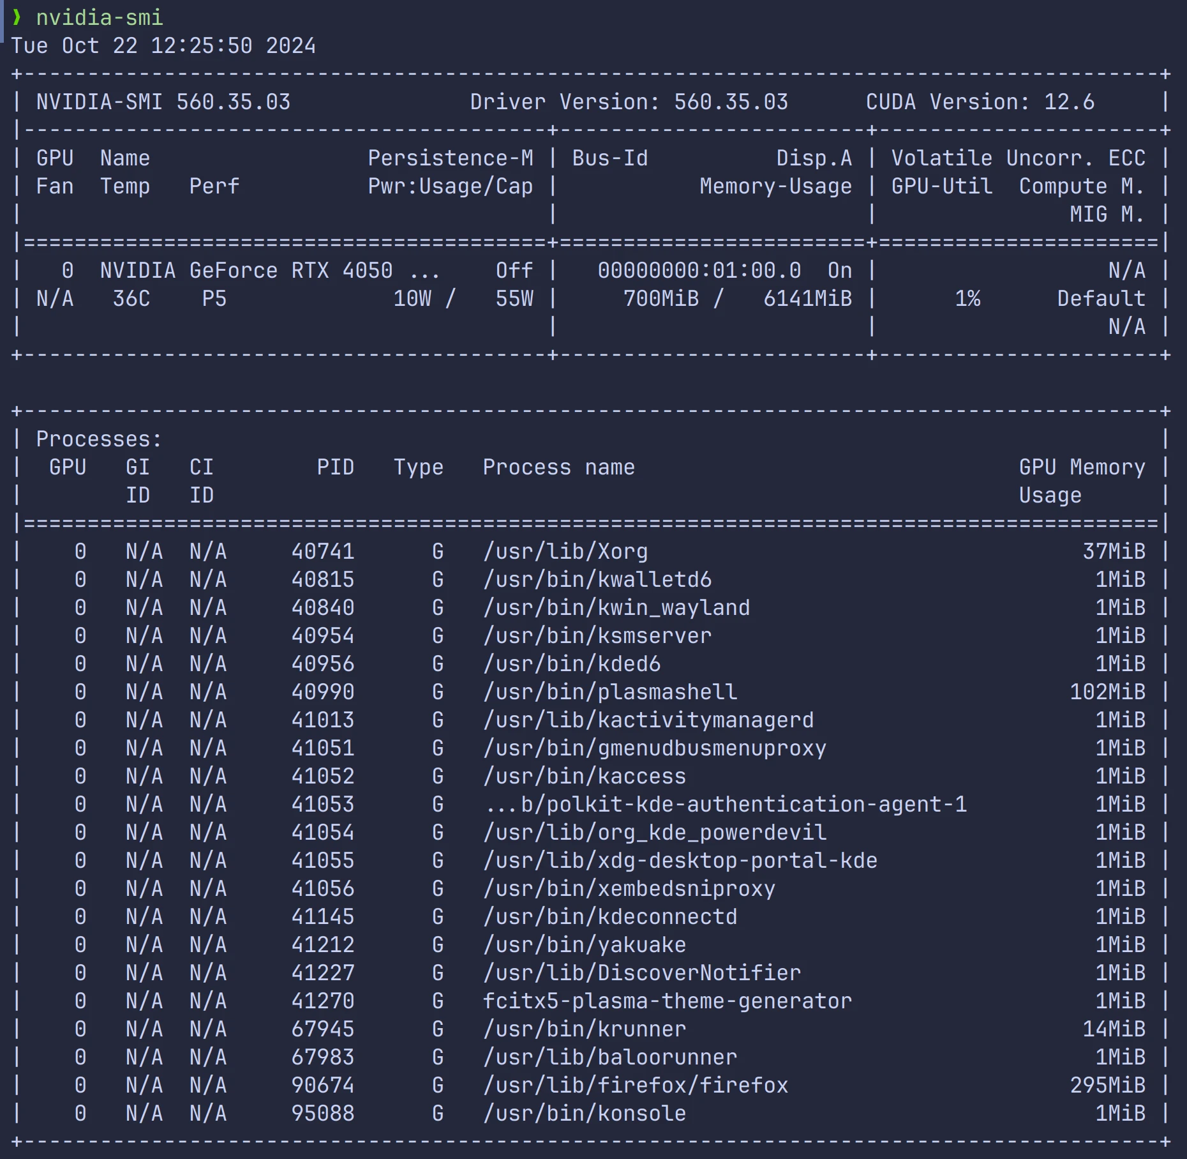Click the Process name column header

tap(558, 467)
